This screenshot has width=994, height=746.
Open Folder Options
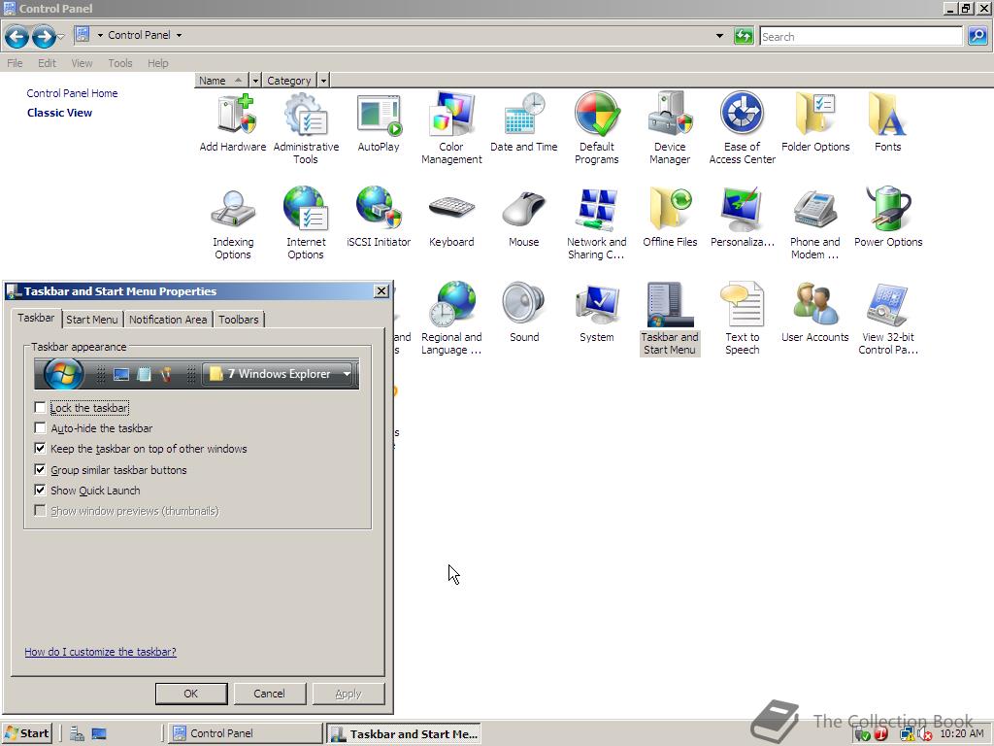click(x=815, y=123)
